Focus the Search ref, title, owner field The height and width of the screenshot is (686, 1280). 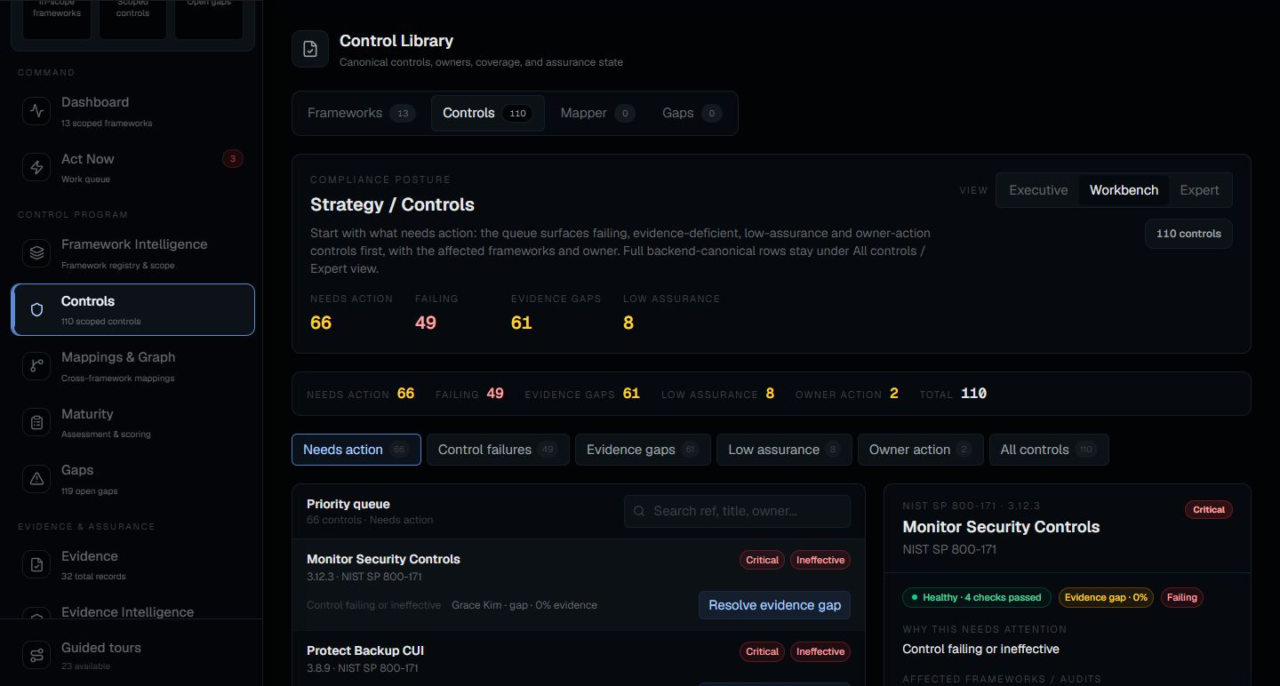737,511
